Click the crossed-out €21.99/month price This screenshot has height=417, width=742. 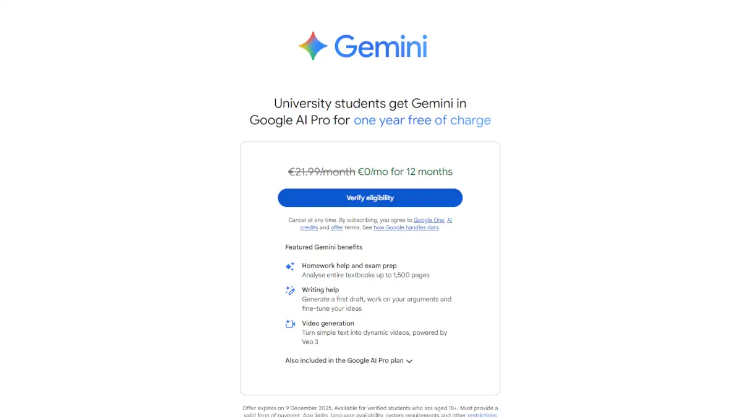point(322,172)
